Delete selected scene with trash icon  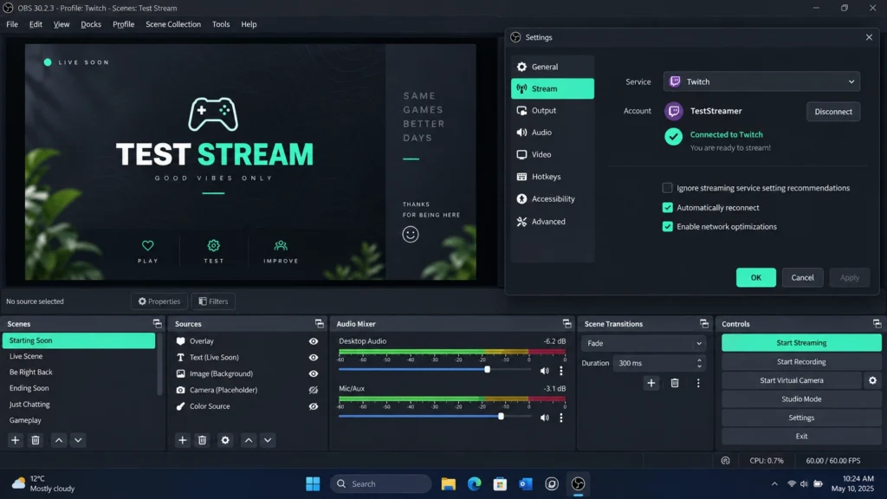click(x=35, y=440)
